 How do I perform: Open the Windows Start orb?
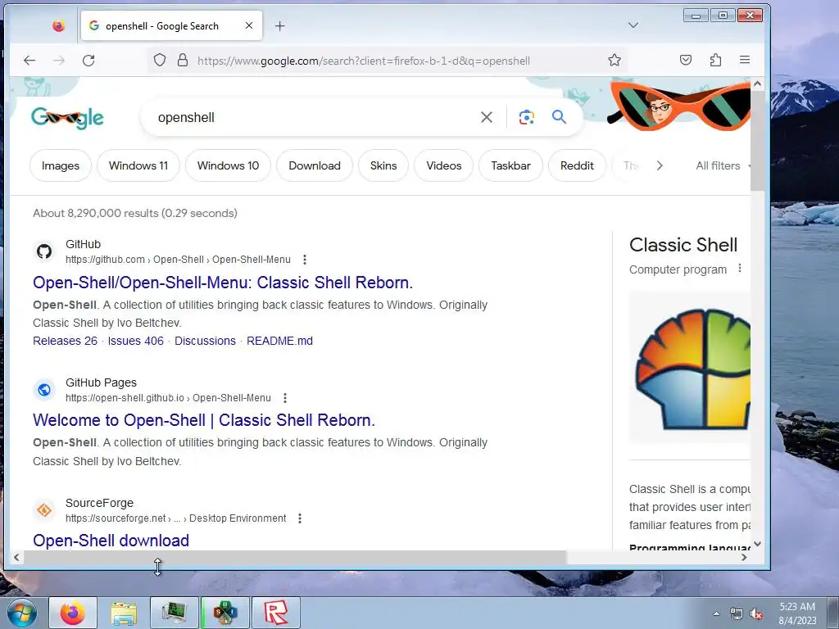[23, 613]
